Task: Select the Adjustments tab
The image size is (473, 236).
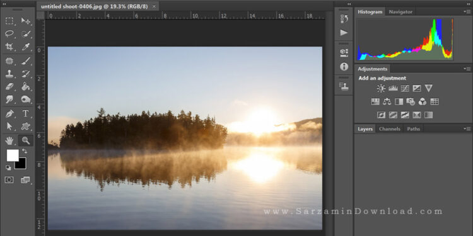Action: (372, 69)
